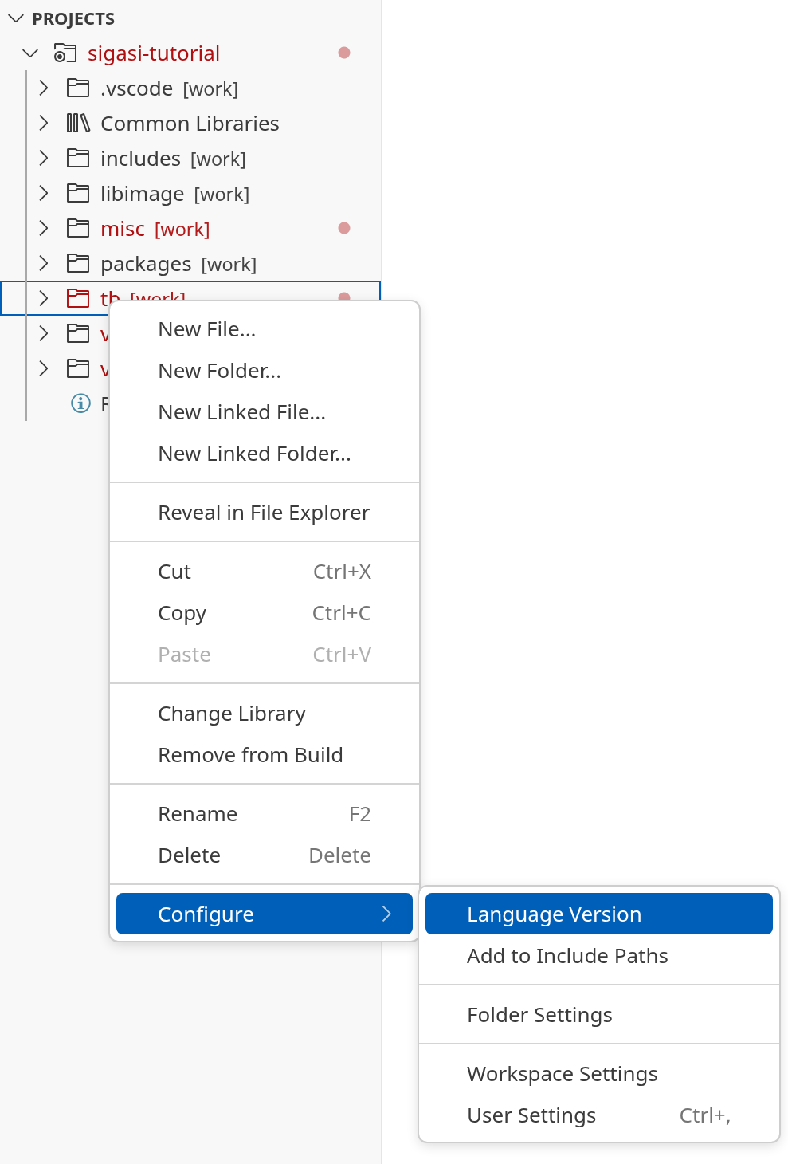Click Reveal in File Explorer

pyautogui.click(x=264, y=513)
